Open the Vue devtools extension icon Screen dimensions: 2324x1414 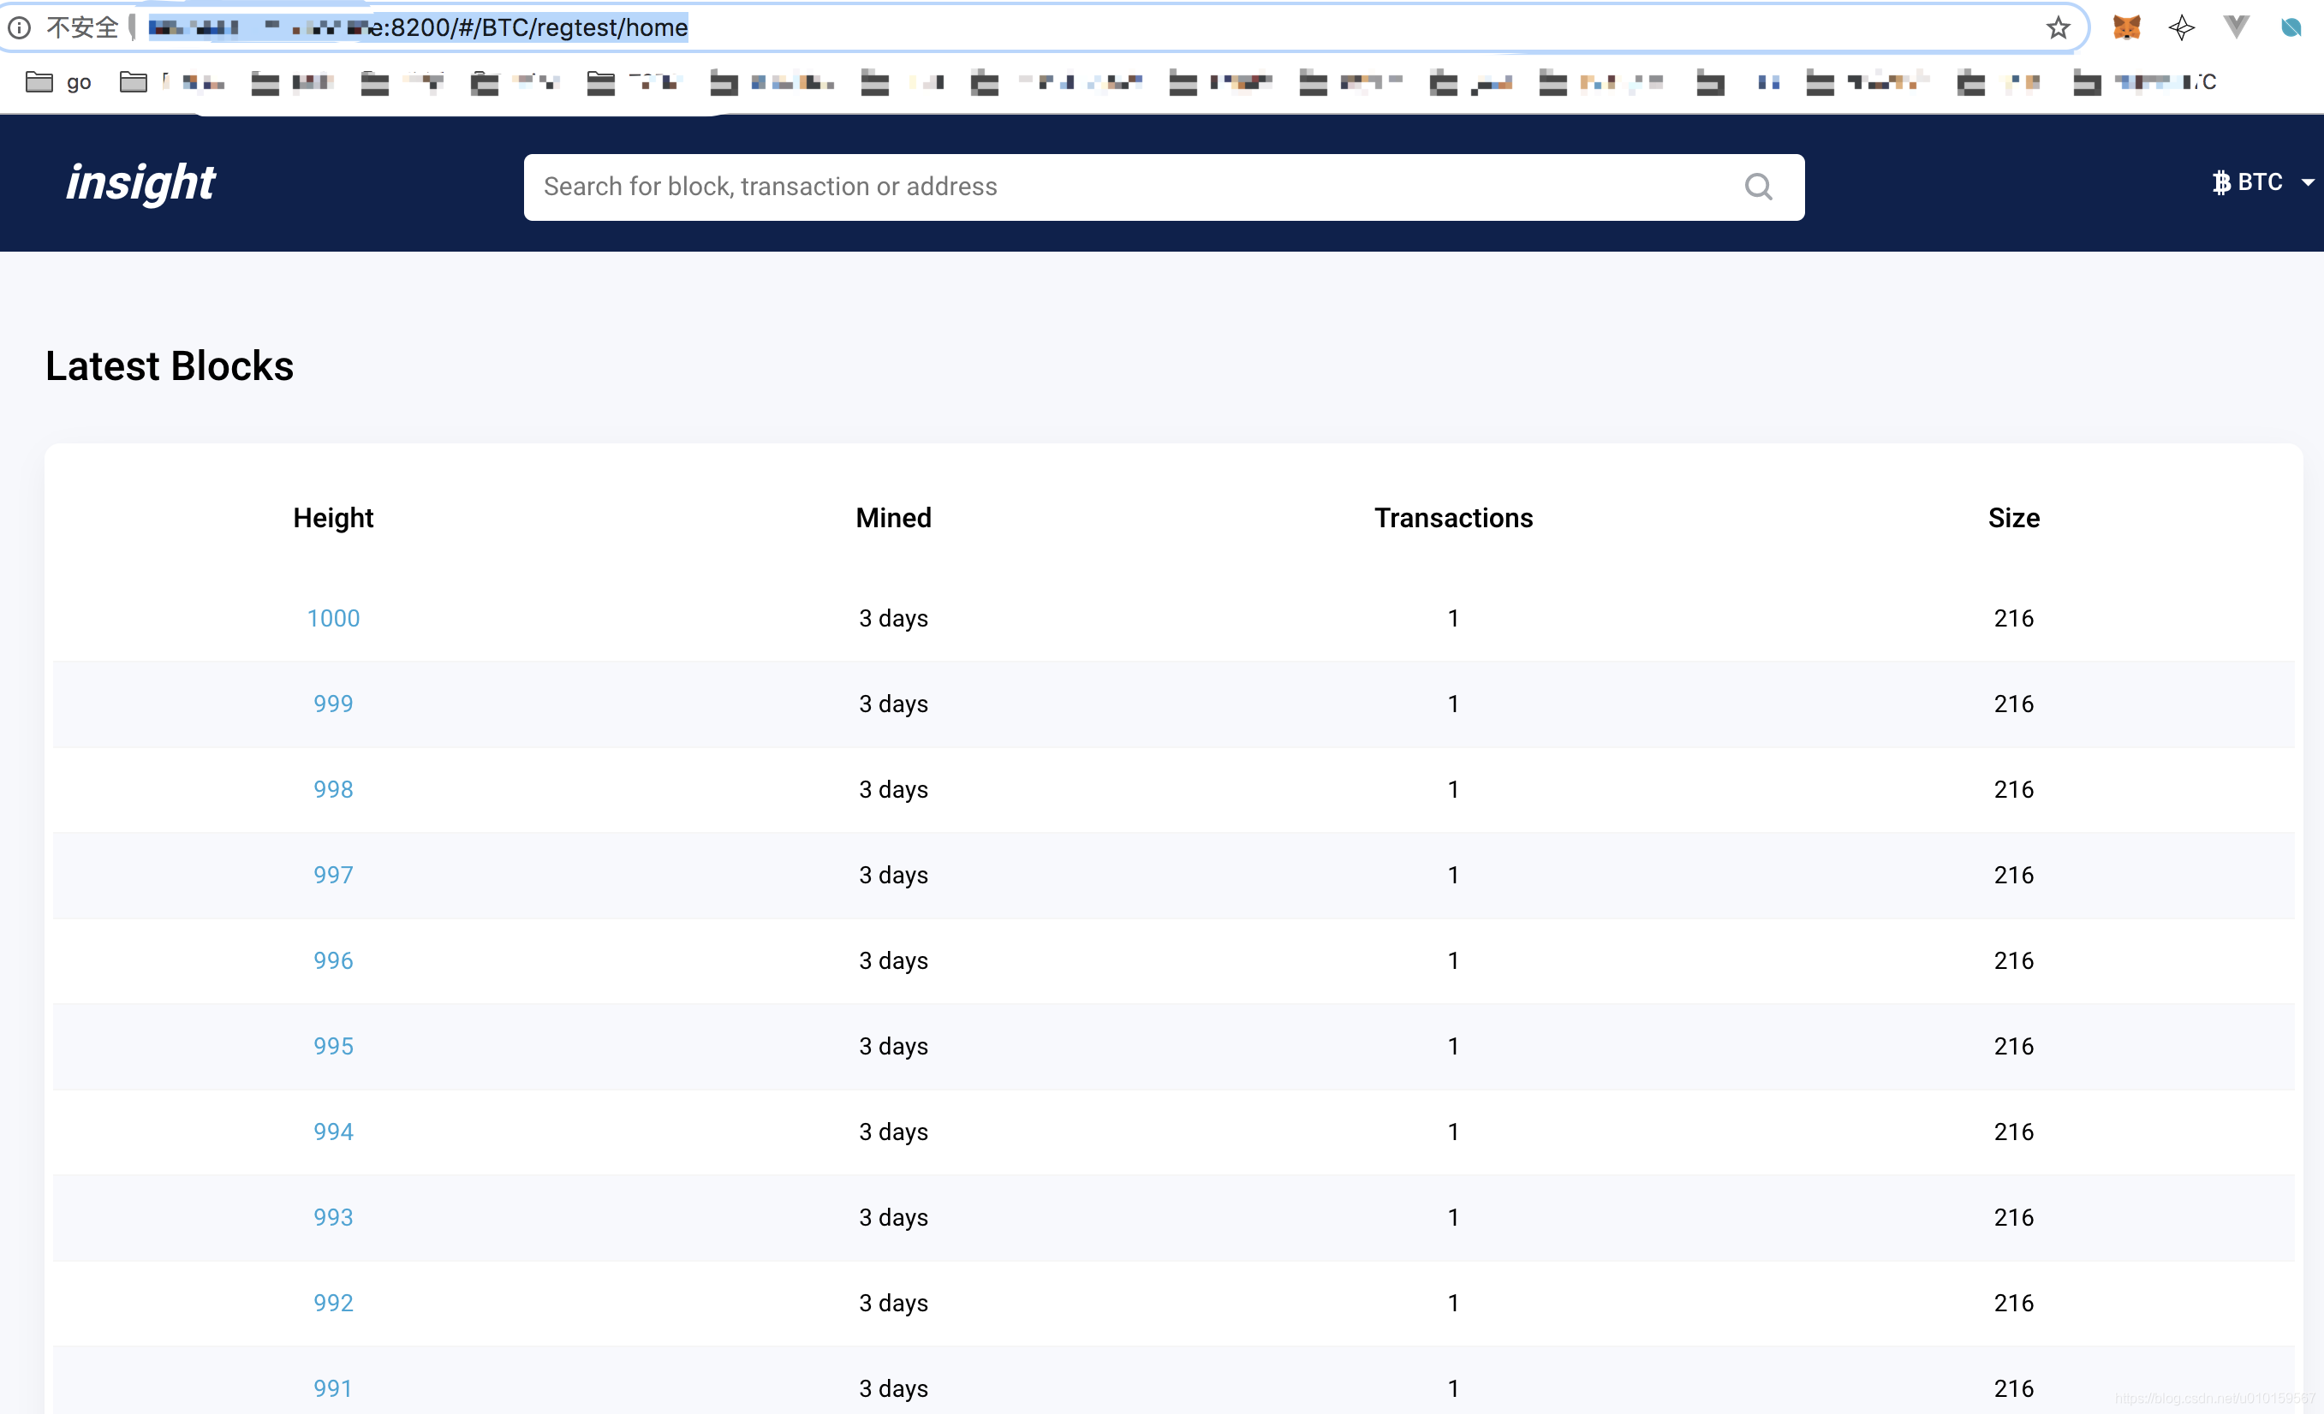pyautogui.click(x=2235, y=27)
